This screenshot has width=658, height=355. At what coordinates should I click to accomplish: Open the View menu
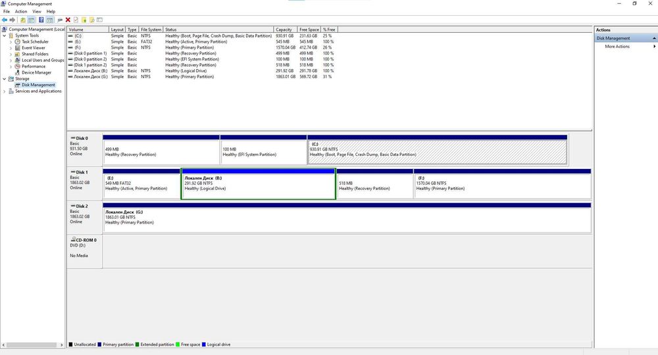[x=37, y=11]
